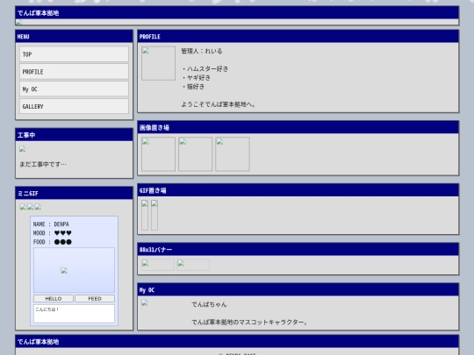Click the こんにちは！ message box

click(74, 314)
